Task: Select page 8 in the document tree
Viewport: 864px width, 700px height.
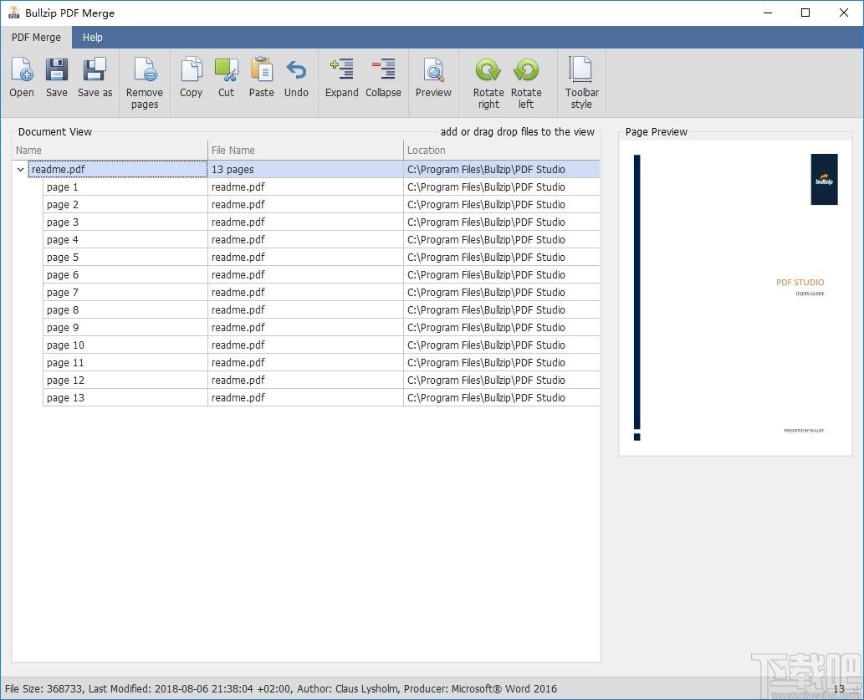Action: [62, 310]
